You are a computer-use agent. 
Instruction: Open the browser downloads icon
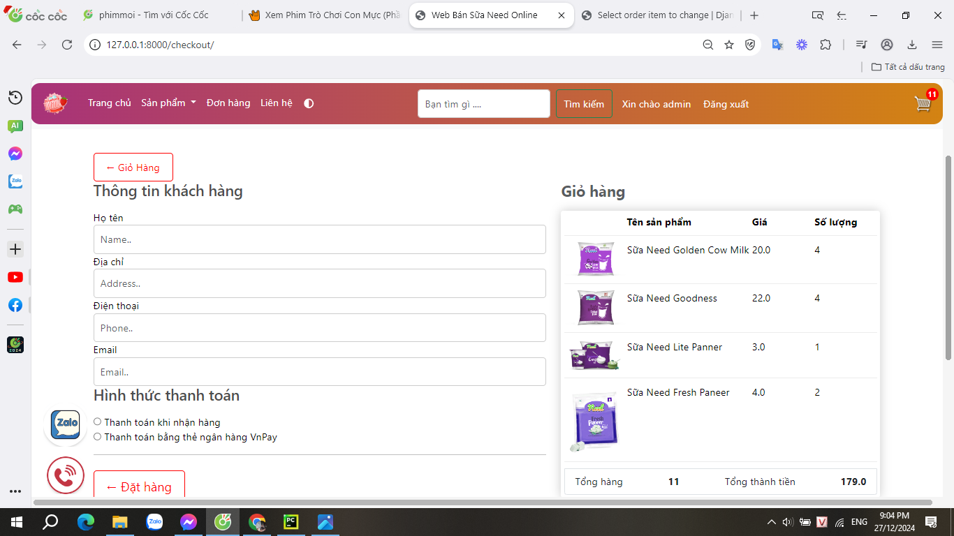912,45
